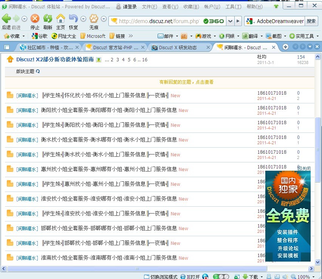The width and height of the screenshot is (322, 279).
Task: Open the 网银 online banking button
Action: click(x=227, y=36)
